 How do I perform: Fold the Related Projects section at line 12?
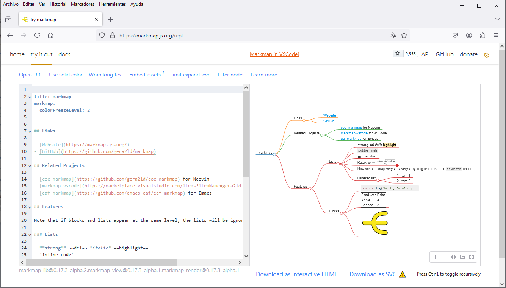click(29, 165)
